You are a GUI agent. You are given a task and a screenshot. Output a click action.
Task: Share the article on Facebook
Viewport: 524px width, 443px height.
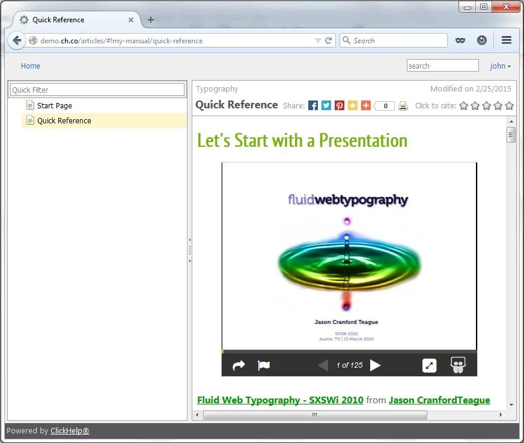coord(313,105)
